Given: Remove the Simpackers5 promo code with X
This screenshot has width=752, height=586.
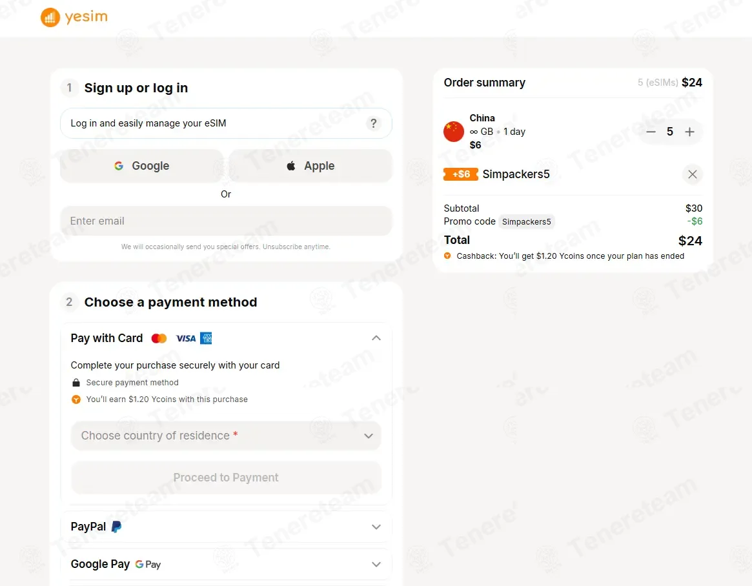Looking at the screenshot, I should pyautogui.click(x=692, y=174).
